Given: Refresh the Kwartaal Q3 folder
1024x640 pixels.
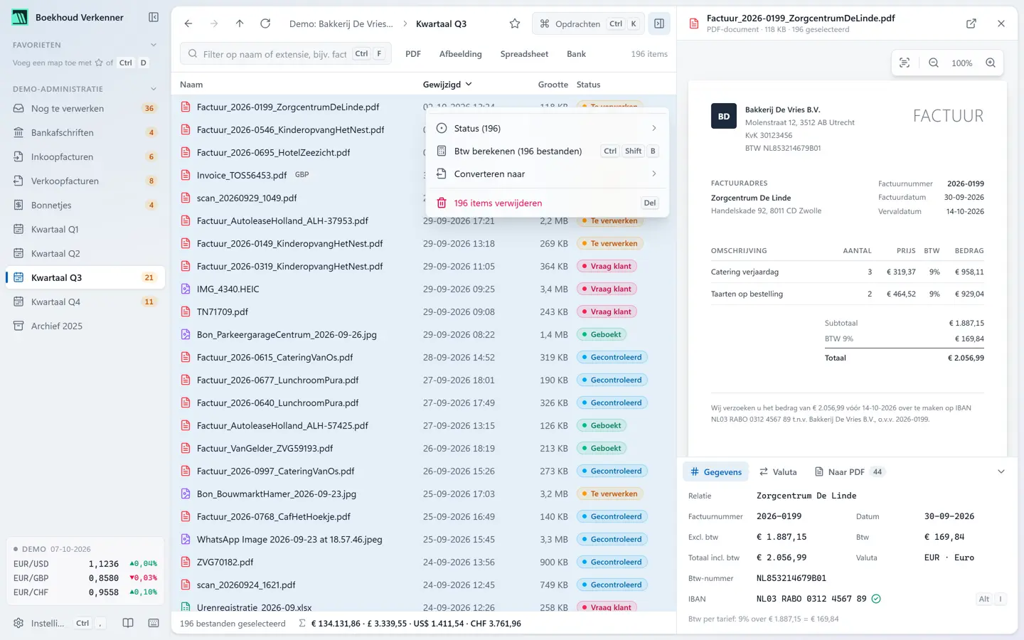Looking at the screenshot, I should [x=265, y=23].
